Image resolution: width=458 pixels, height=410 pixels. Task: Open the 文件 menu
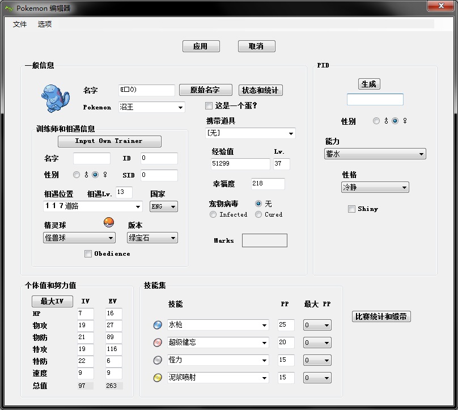20,24
